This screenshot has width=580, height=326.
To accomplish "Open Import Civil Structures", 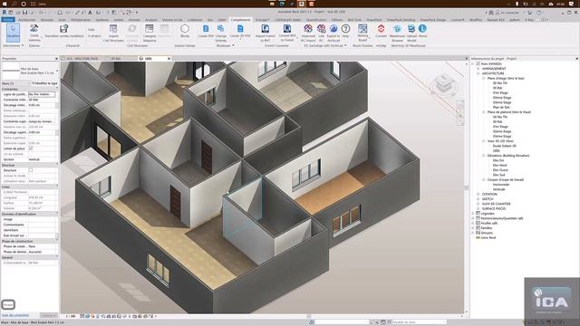I will click(x=113, y=33).
